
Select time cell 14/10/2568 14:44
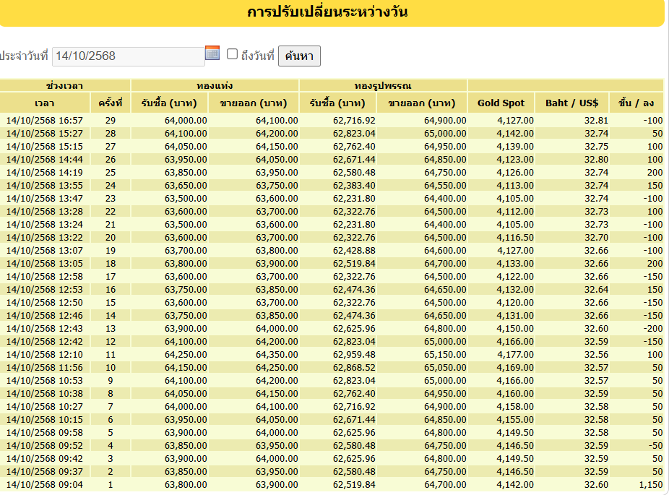pos(45,160)
